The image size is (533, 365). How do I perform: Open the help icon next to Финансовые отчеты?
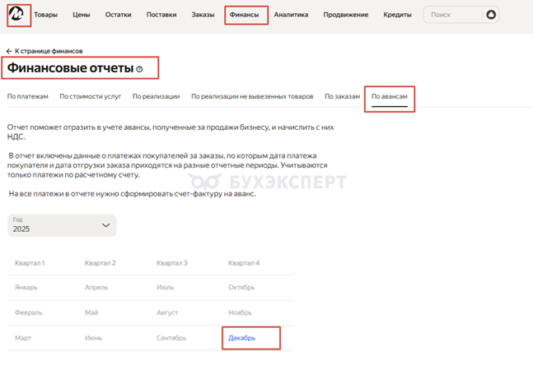coord(139,69)
